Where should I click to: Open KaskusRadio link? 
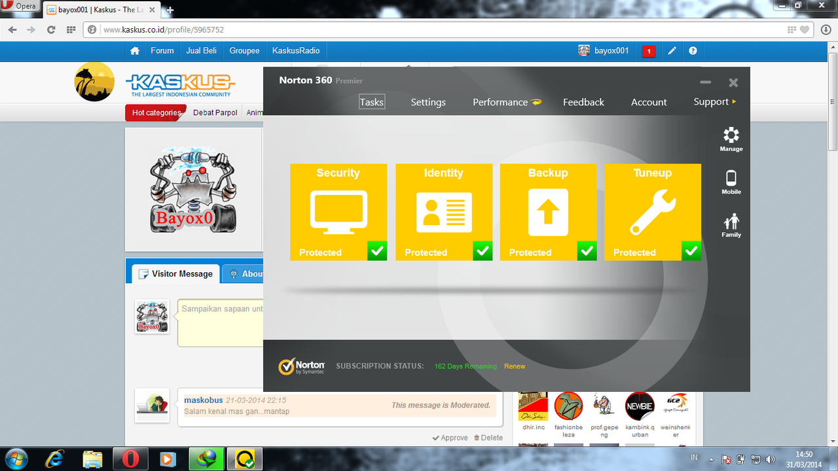(296, 50)
